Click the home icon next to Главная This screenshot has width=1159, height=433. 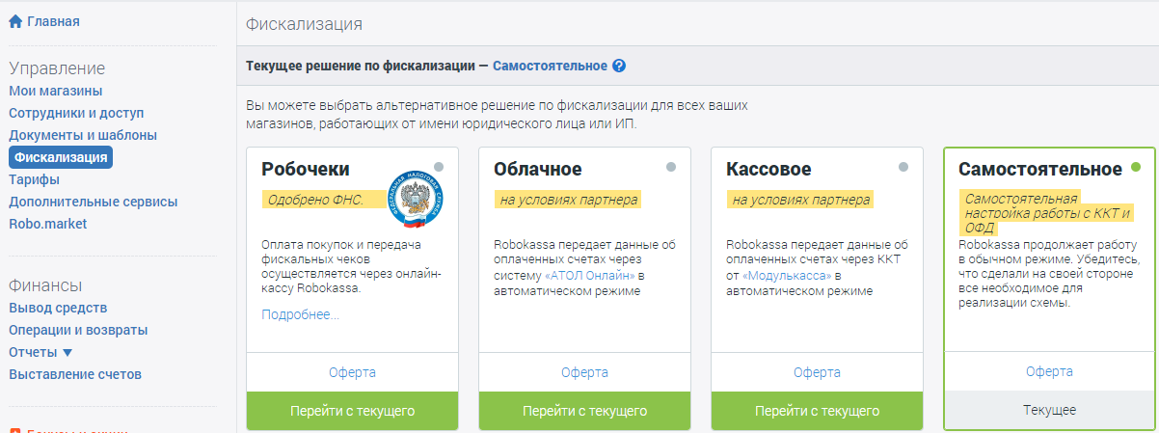click(x=15, y=21)
